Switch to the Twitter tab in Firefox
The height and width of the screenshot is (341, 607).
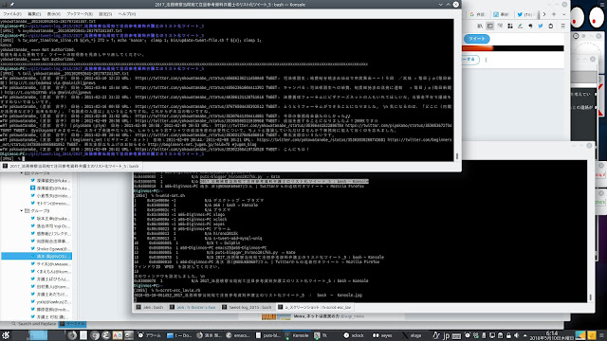click(525, 14)
